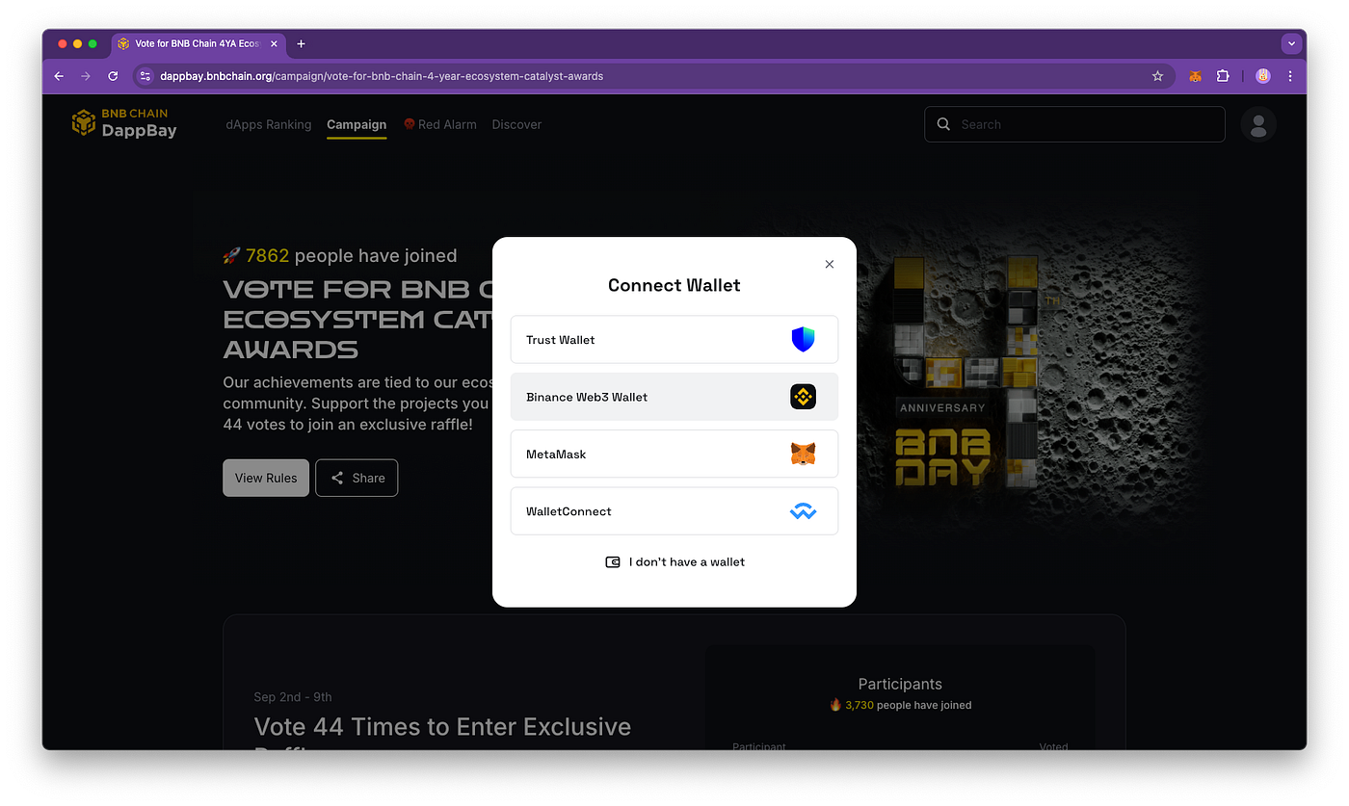The width and height of the screenshot is (1349, 806).
Task: Click the BNB Chain DappBay logo
Action: pos(123,122)
